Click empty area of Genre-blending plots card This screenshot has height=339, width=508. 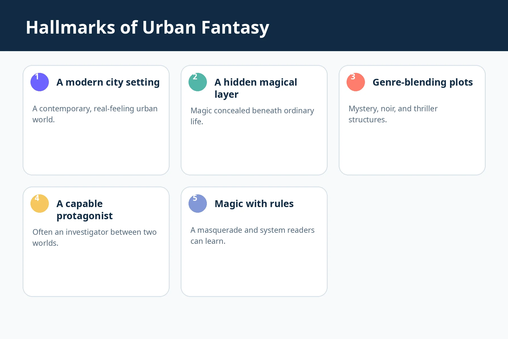tap(412, 150)
